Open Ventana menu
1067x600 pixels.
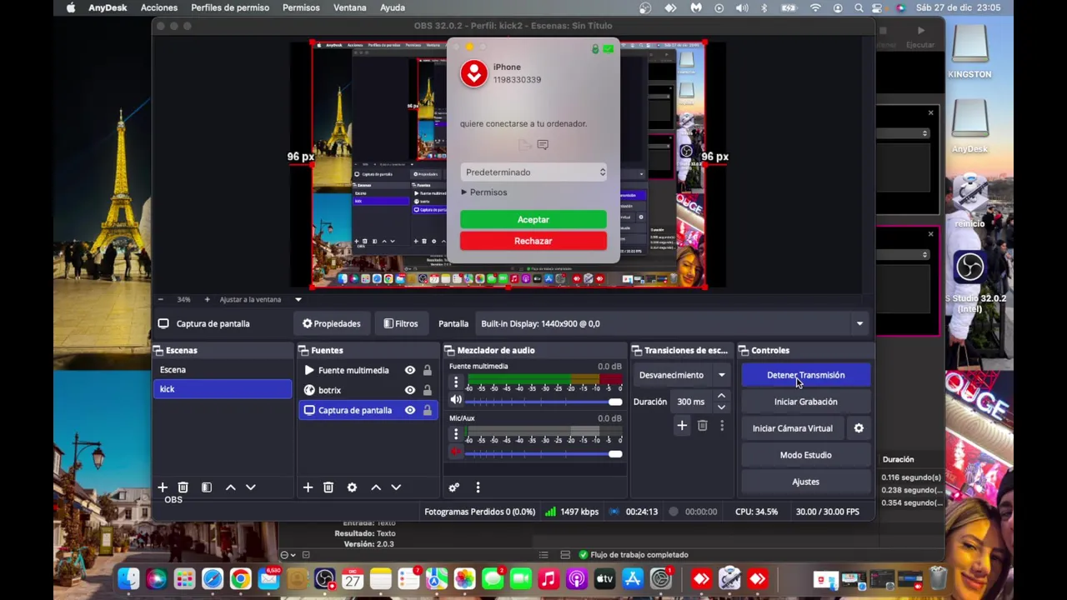tap(349, 7)
